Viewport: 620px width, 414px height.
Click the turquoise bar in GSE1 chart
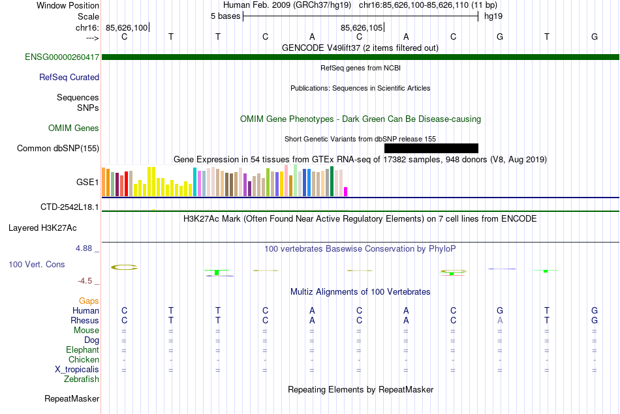click(195, 182)
